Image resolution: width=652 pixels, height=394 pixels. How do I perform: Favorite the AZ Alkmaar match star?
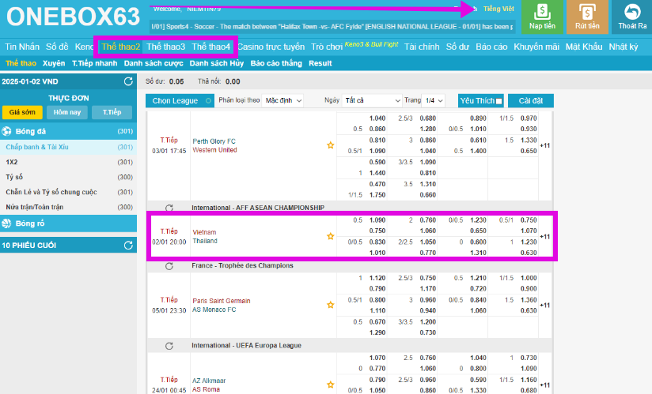coord(331,385)
